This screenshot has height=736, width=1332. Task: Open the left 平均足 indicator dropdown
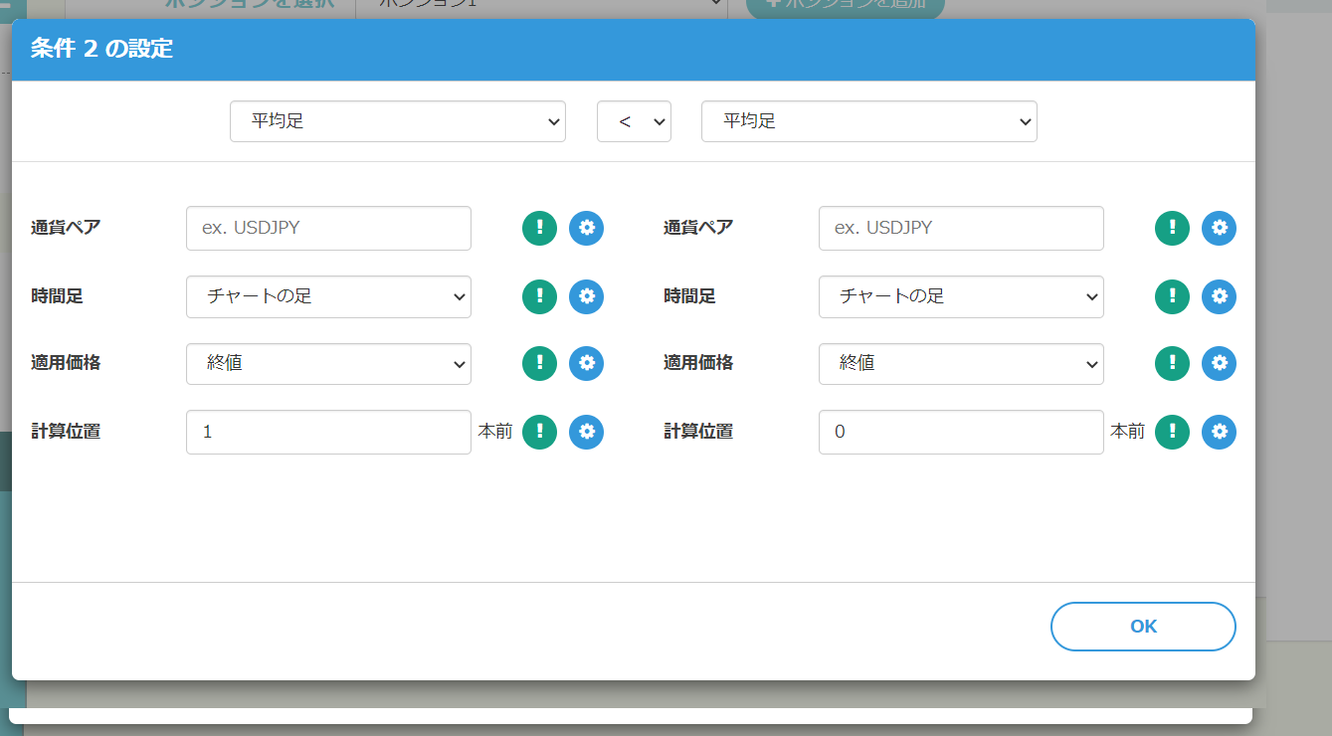[397, 121]
